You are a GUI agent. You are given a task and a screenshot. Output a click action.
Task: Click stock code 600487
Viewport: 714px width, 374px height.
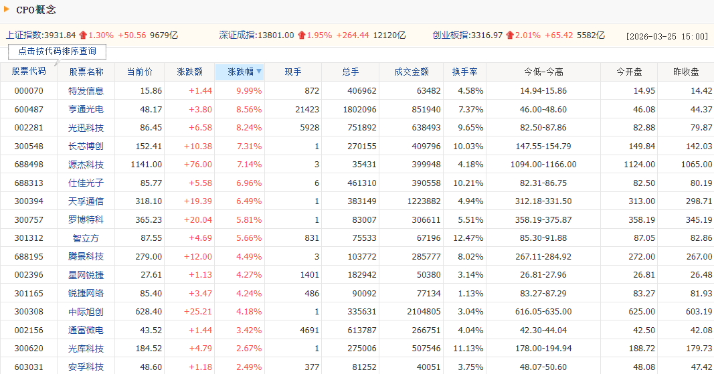(x=29, y=109)
